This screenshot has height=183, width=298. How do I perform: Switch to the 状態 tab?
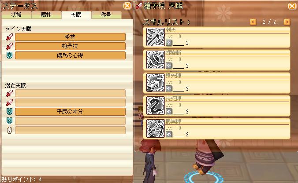pos(16,15)
